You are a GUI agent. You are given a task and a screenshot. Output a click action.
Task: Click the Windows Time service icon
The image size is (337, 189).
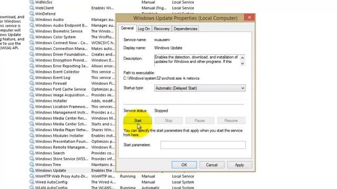tap(32, 164)
